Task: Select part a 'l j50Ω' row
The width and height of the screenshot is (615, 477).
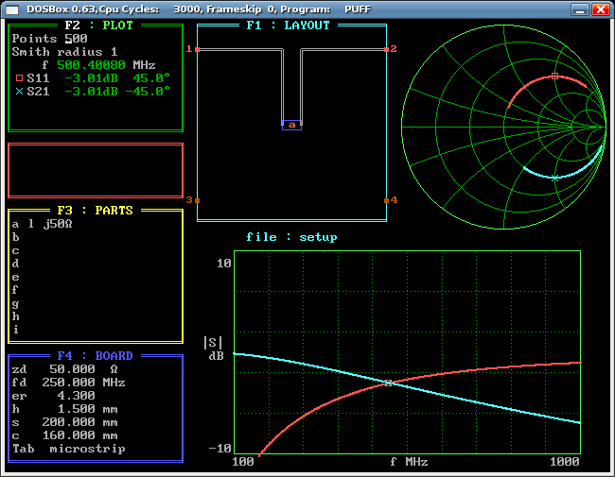Action: [42, 224]
